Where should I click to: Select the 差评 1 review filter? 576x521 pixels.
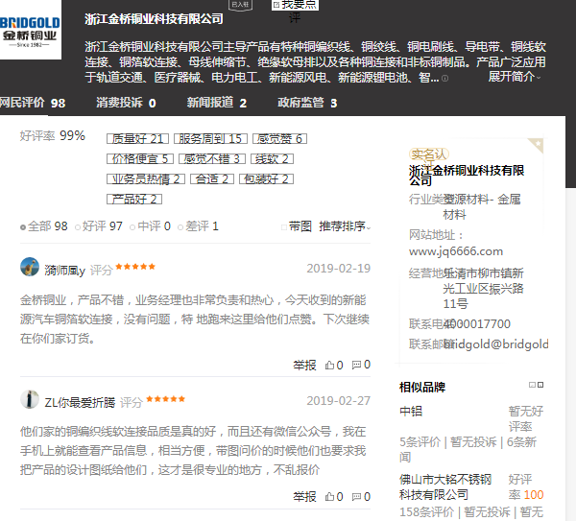coord(201,226)
